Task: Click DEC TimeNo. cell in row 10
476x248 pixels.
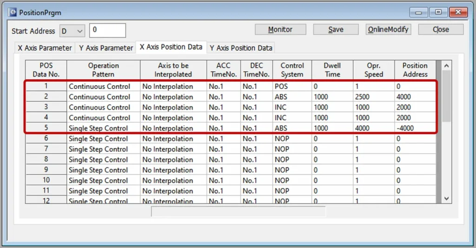Action: [x=257, y=180]
